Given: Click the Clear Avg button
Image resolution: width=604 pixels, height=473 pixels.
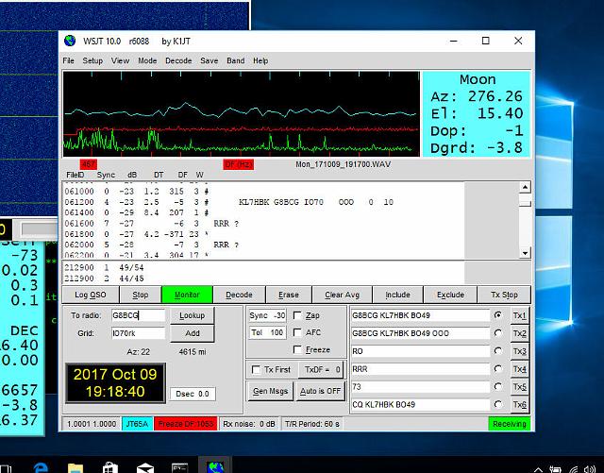Looking at the screenshot, I should tap(342, 295).
